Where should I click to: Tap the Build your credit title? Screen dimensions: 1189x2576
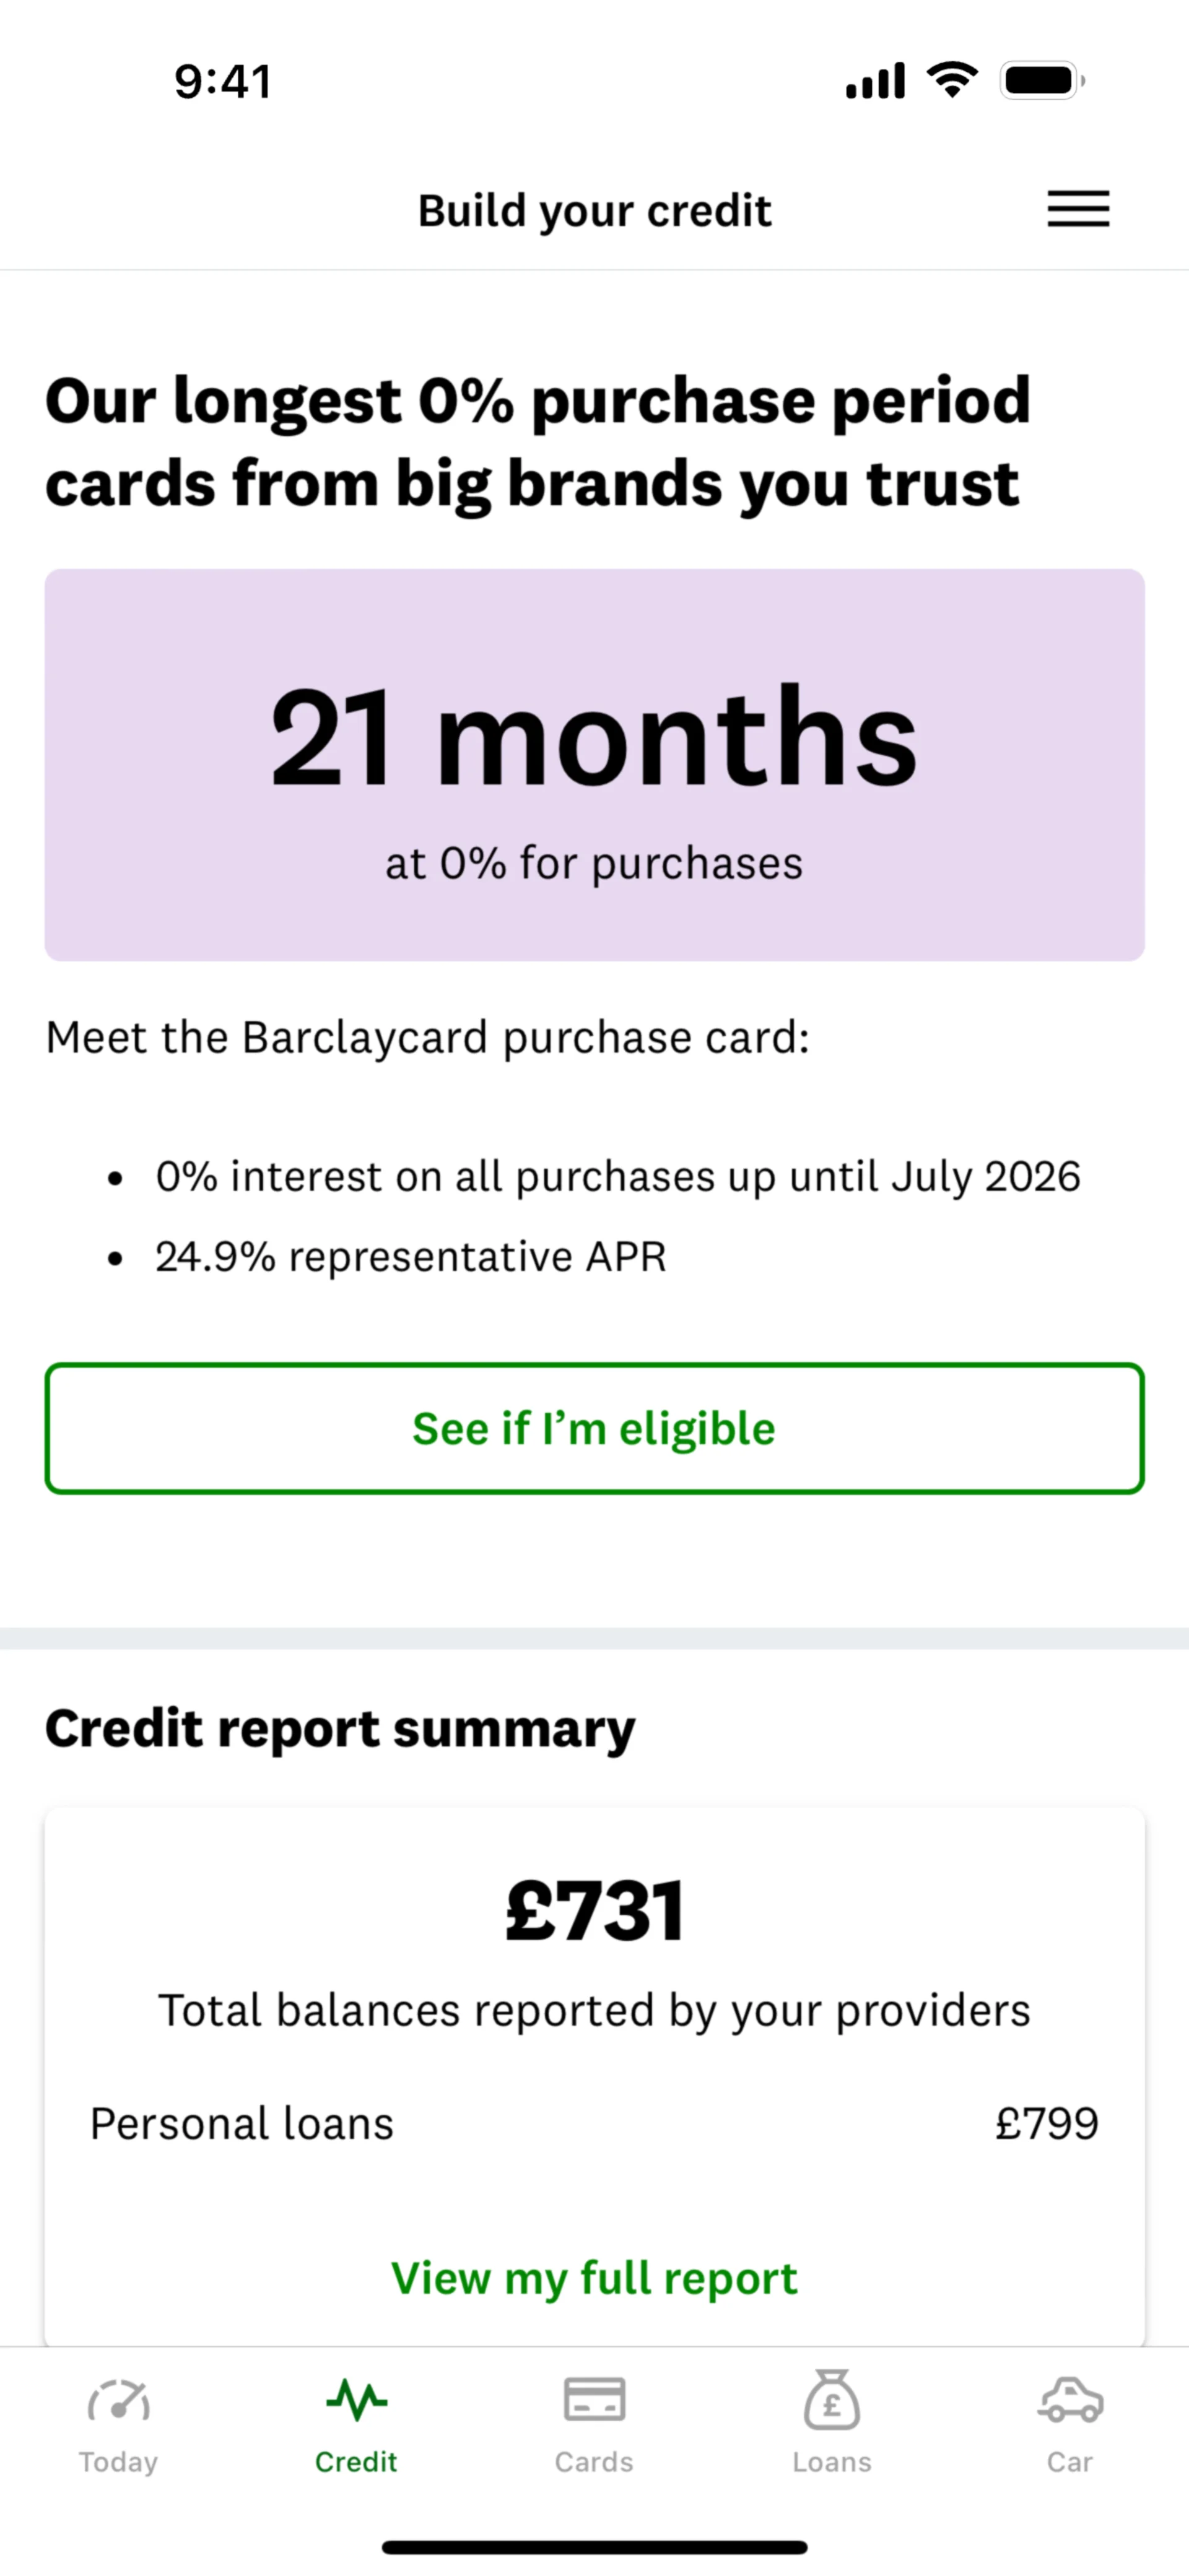594,211
